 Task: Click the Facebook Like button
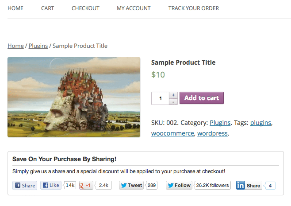(x=51, y=185)
